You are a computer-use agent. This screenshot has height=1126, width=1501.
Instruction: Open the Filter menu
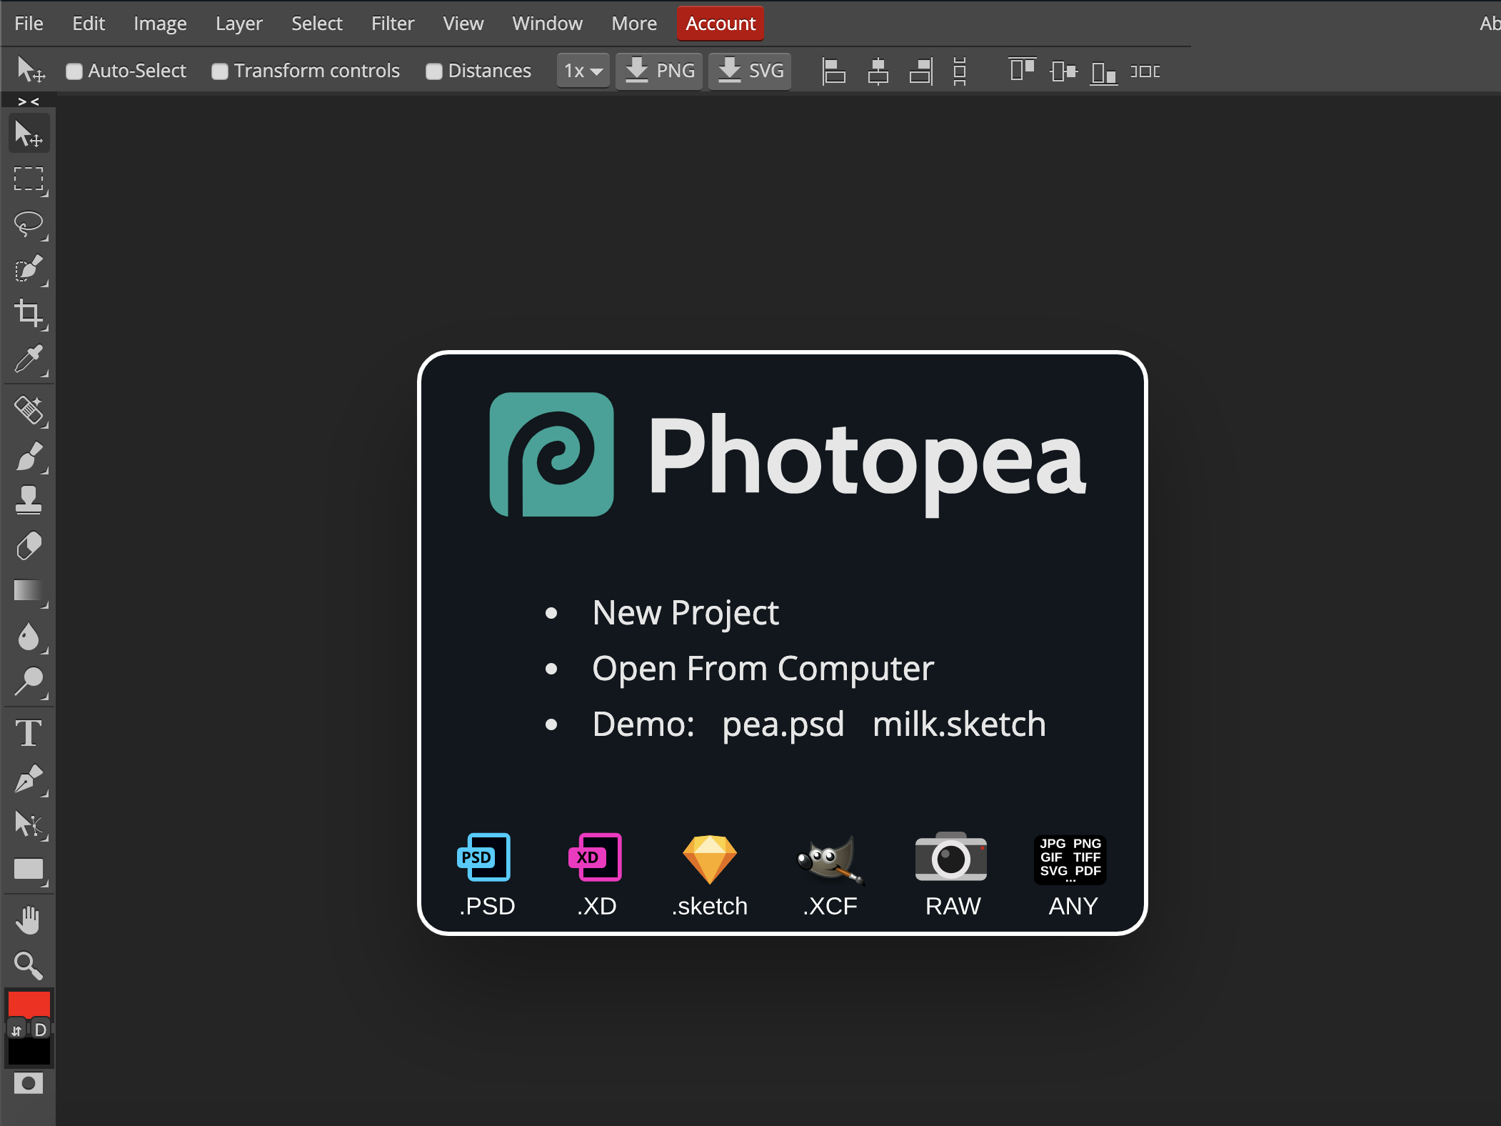click(392, 24)
